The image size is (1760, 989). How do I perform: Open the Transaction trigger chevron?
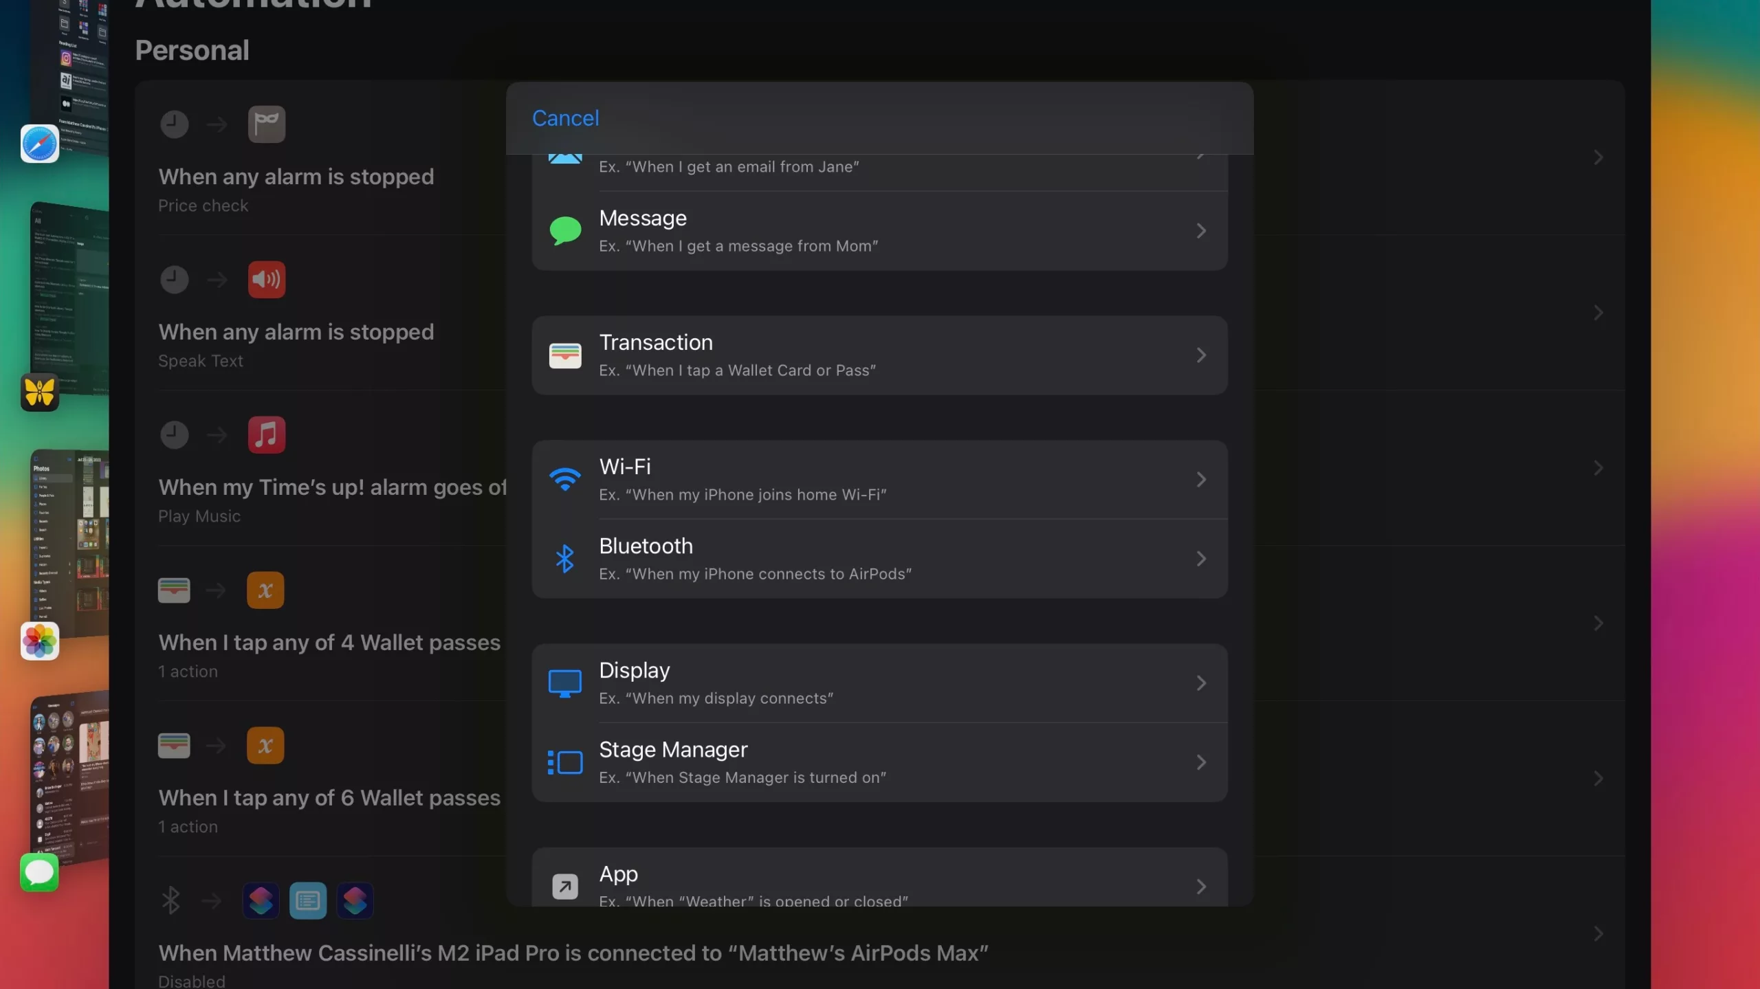(x=1201, y=355)
